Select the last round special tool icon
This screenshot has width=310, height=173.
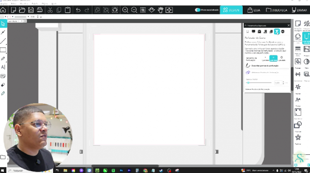point(283,32)
